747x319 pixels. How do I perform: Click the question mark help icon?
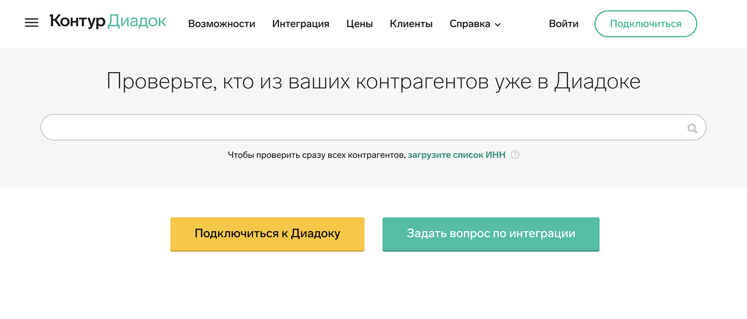point(515,155)
